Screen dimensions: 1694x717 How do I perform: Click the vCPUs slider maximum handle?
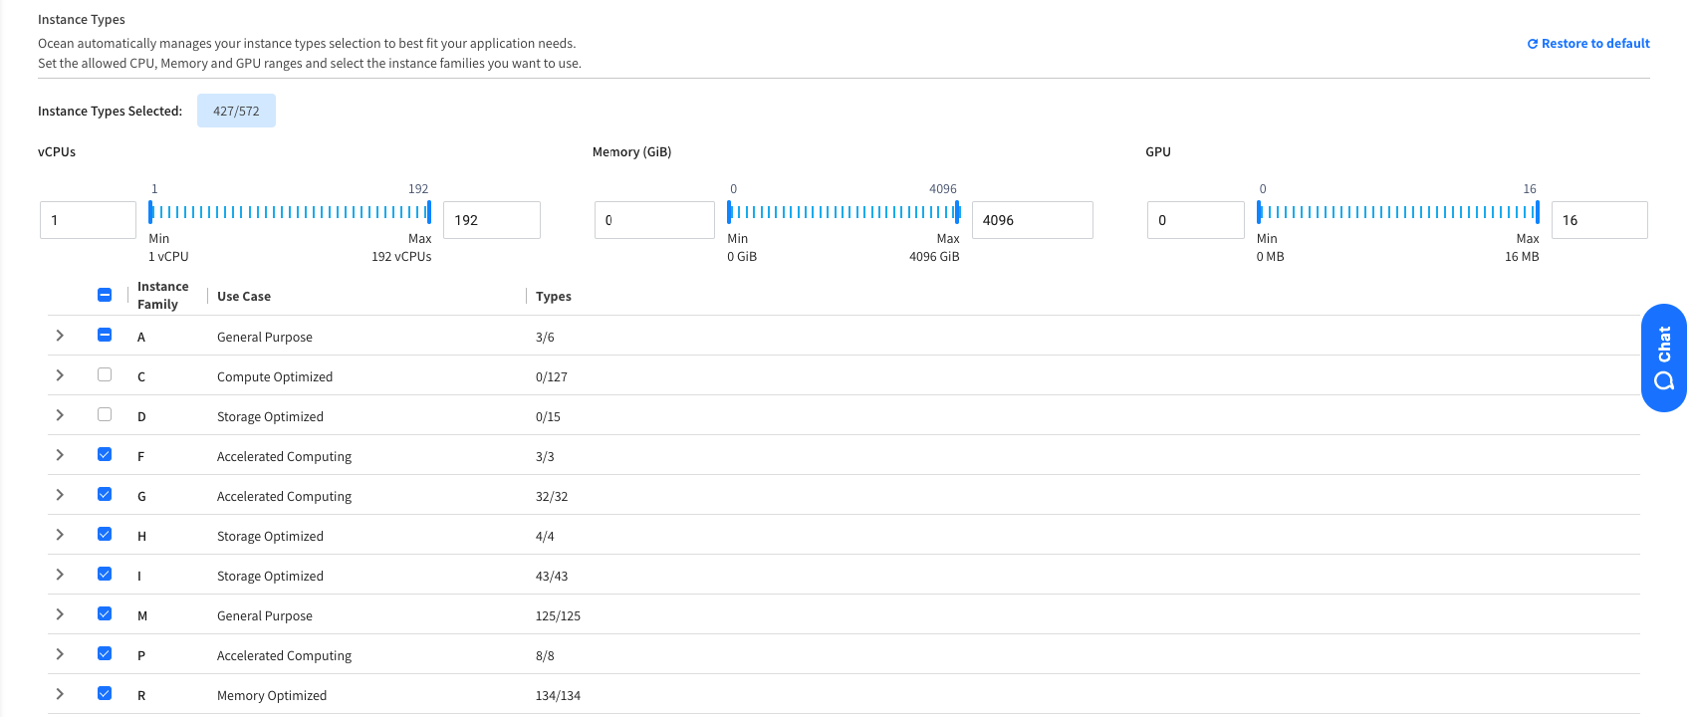click(429, 212)
